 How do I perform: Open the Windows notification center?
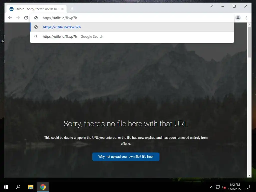click(248, 187)
